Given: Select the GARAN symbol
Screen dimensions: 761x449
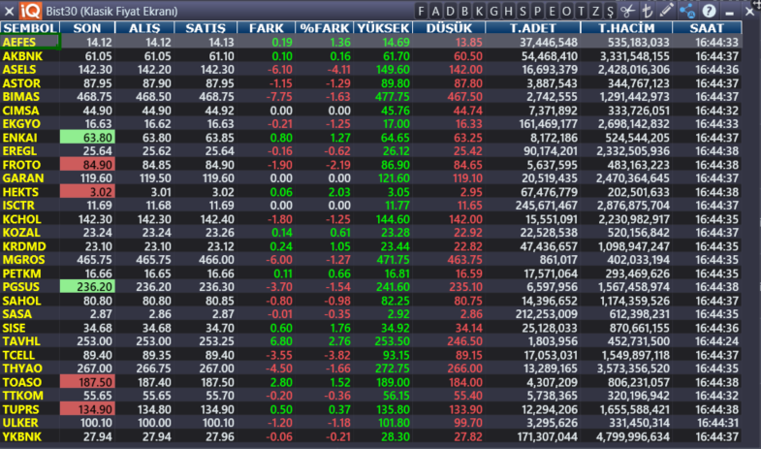Looking at the screenshot, I should click(23, 178).
